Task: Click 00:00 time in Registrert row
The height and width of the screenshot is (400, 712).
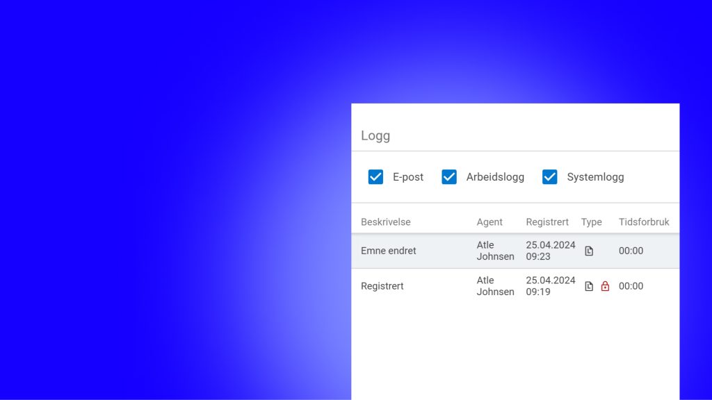Action: click(x=631, y=286)
